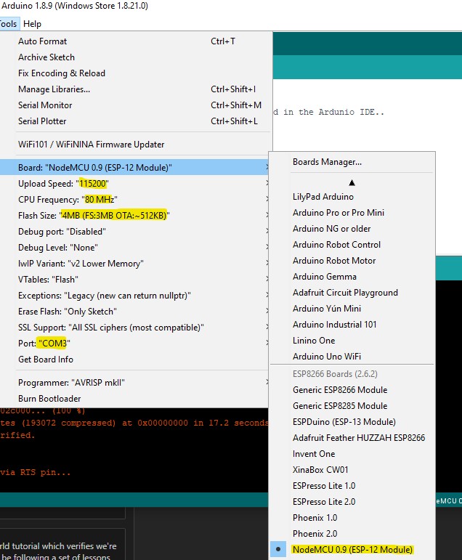The height and width of the screenshot is (560, 462).
Task: Select ESPresso Lite 1.0 board
Action: tap(352, 486)
